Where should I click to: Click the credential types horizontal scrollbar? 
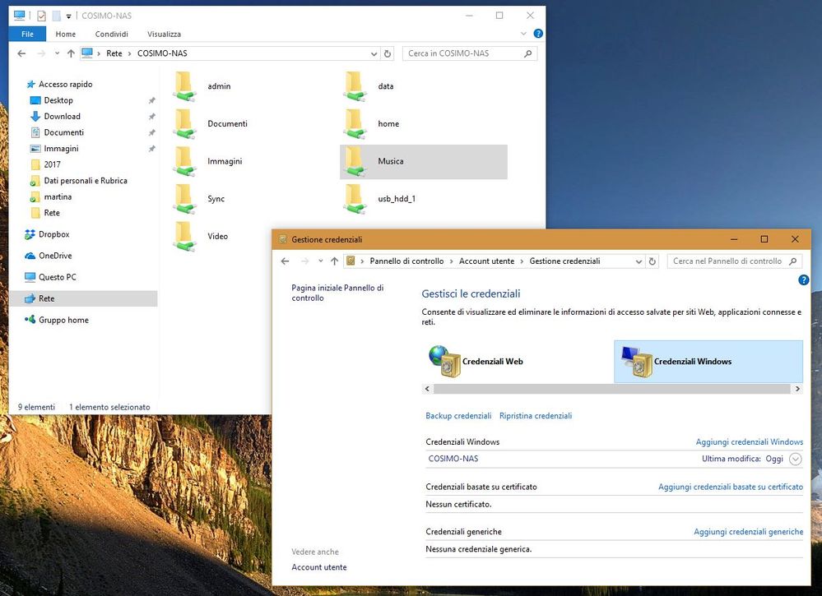click(613, 389)
